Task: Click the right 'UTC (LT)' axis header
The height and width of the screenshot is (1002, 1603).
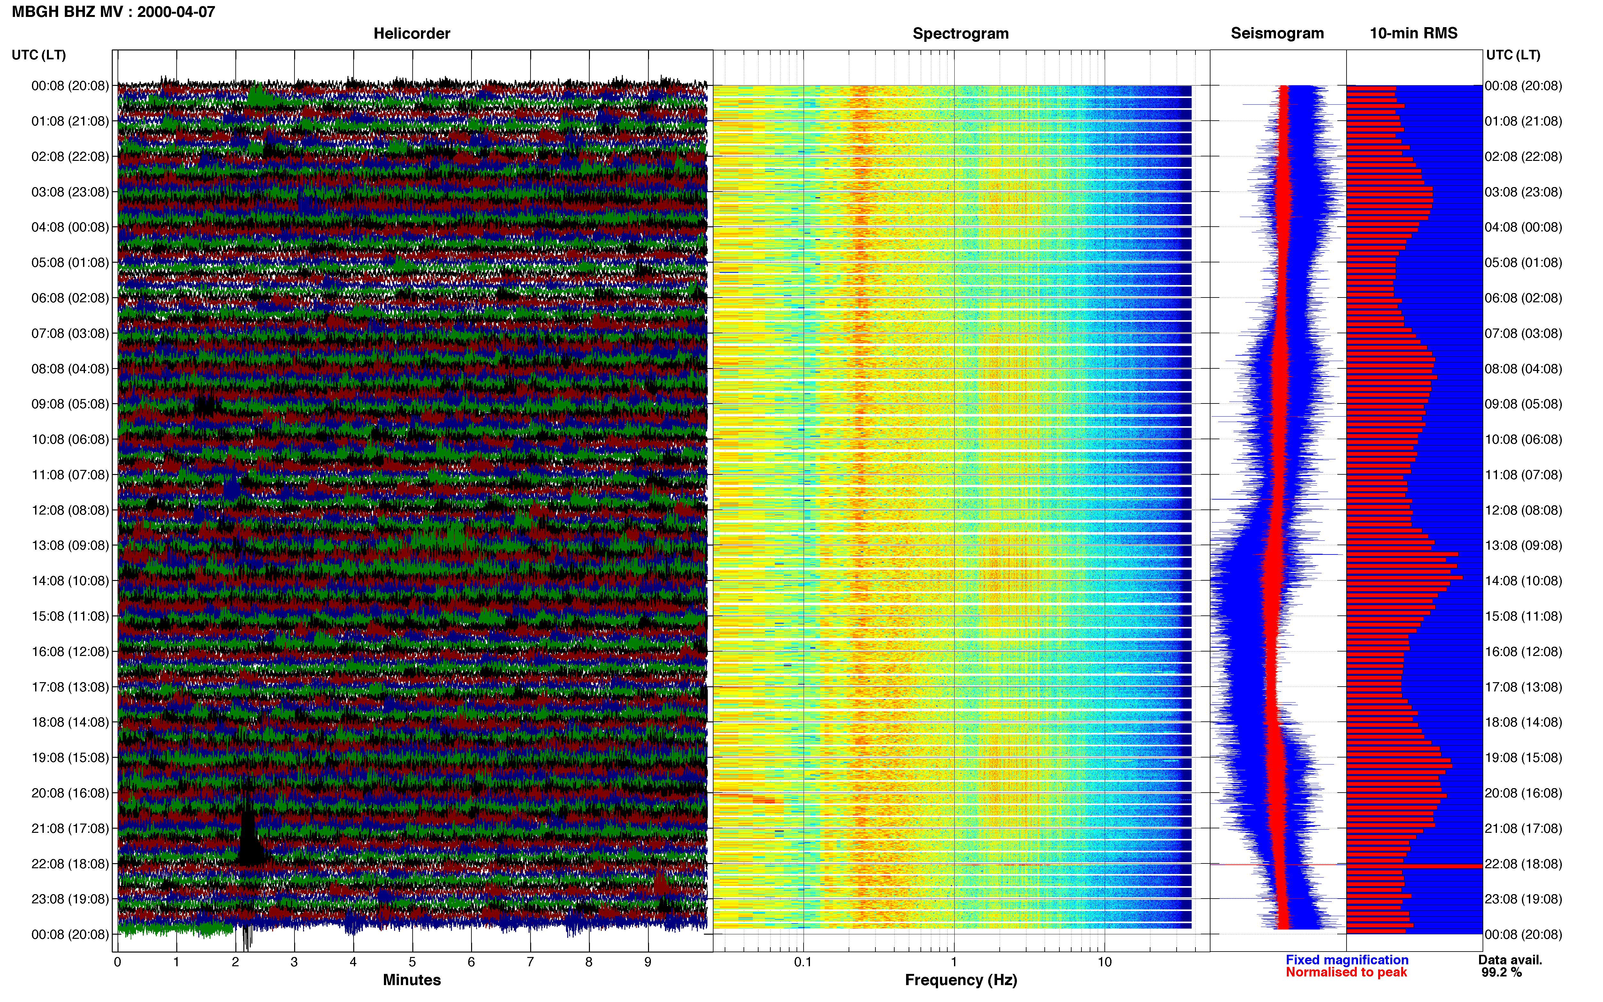Action: 1513,55
